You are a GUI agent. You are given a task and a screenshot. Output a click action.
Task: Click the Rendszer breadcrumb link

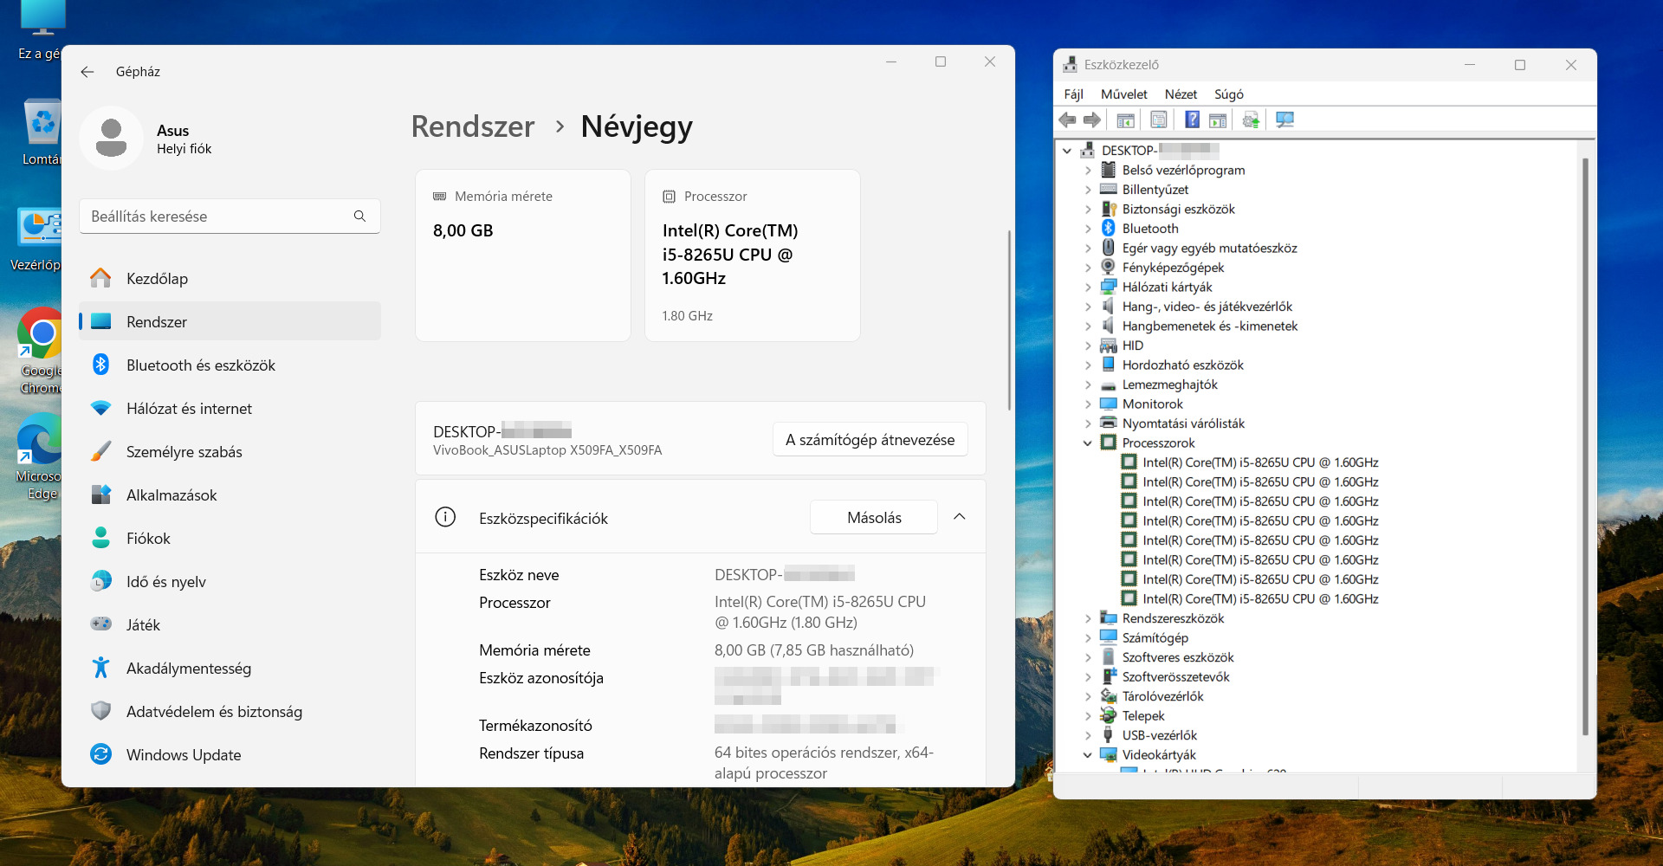pyautogui.click(x=472, y=126)
